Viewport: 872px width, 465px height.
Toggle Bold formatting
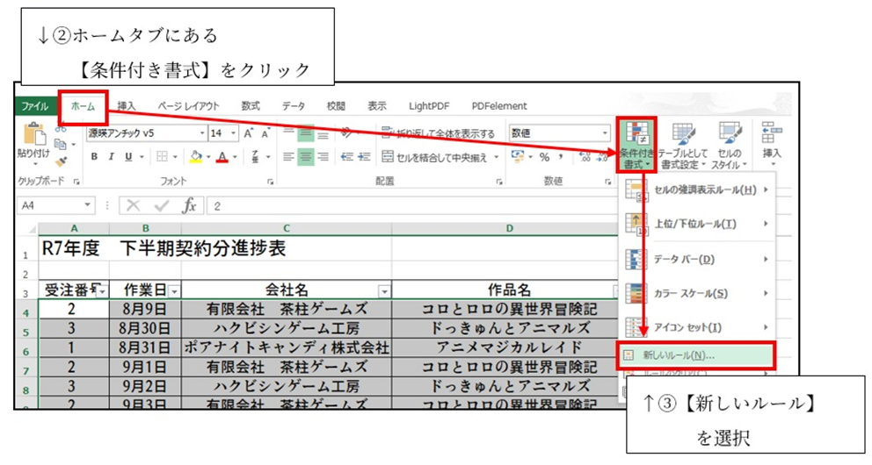point(94,157)
